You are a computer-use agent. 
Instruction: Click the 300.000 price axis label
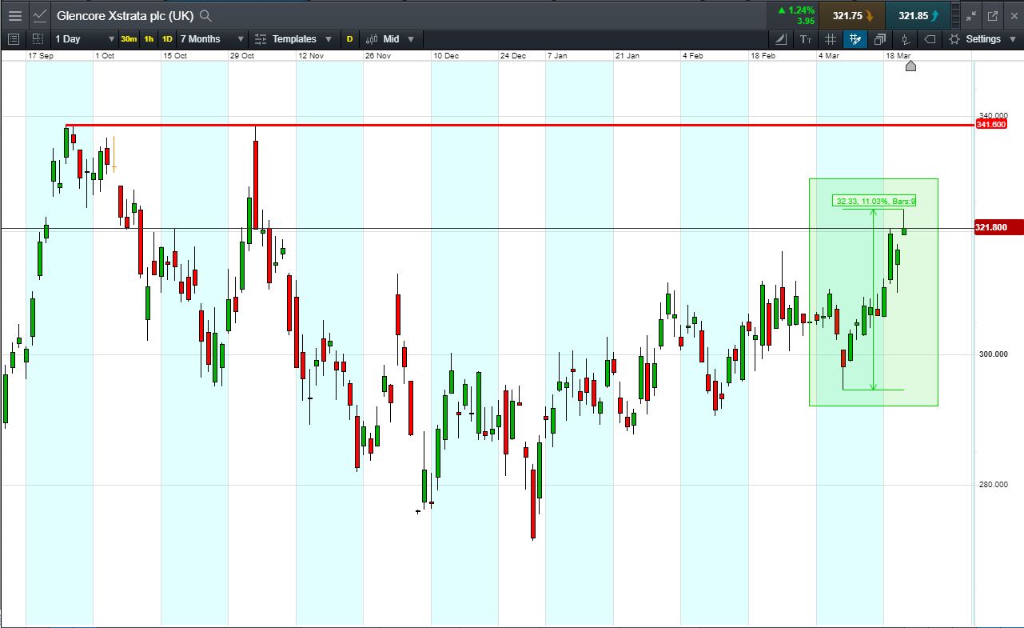click(x=995, y=354)
